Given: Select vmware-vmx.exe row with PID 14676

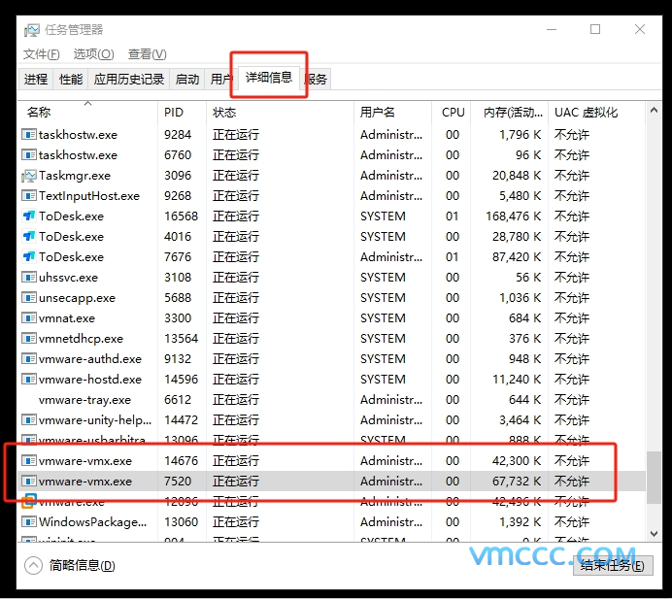Looking at the screenshot, I should point(331,461).
